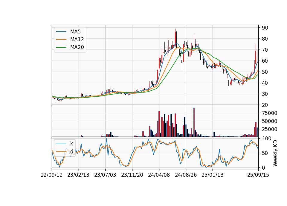Screen dimensions: 287x206
Task: Click the d legend entry
Action: point(65,152)
